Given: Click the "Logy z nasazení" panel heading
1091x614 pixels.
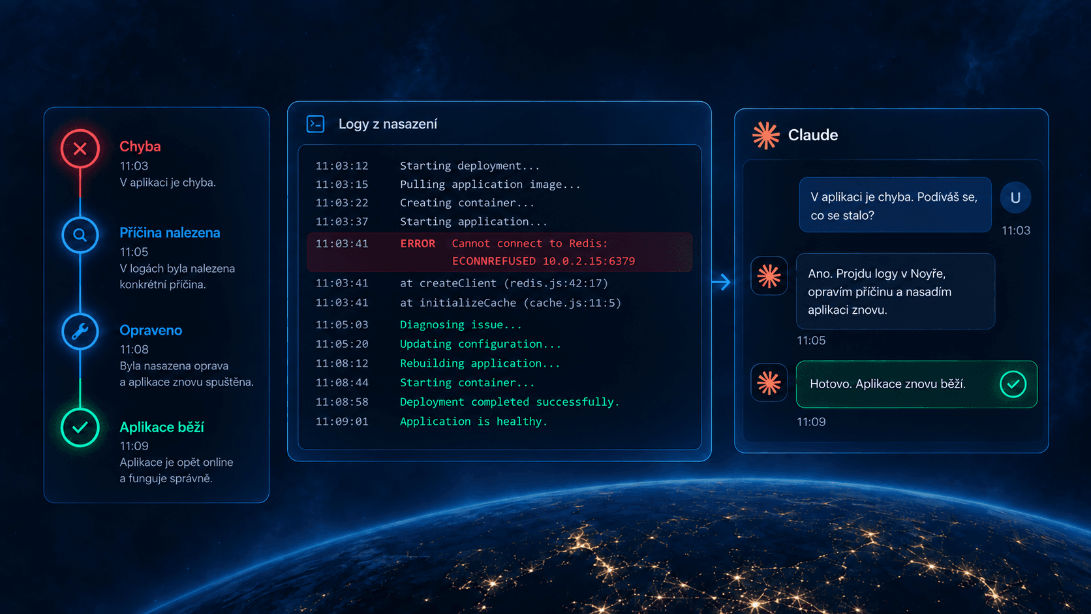Looking at the screenshot, I should [388, 124].
